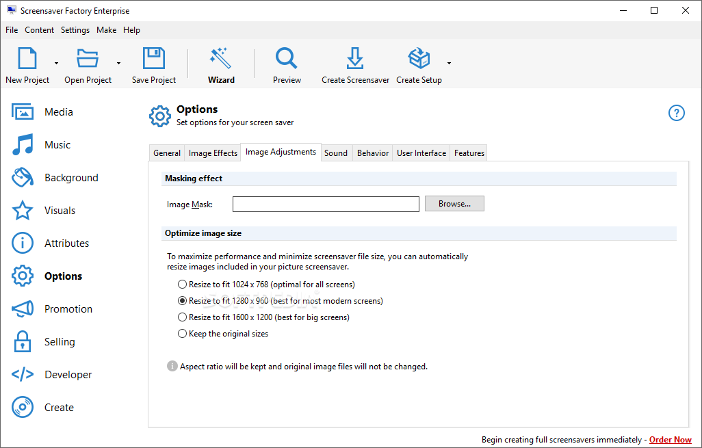Click the Preview magnifier icon
Image resolution: width=702 pixels, height=448 pixels.
coord(287,58)
